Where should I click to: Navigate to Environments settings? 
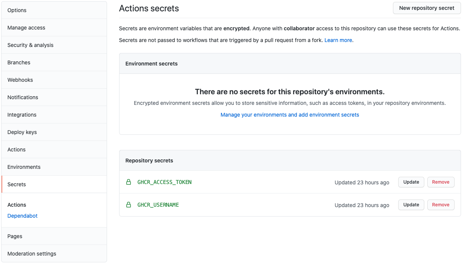(24, 167)
